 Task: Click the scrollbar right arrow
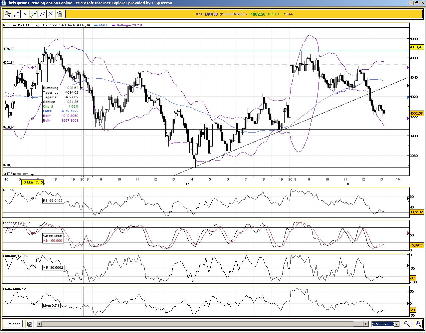tap(366, 324)
